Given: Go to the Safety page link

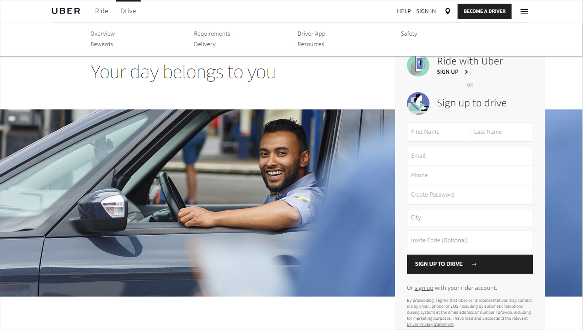Looking at the screenshot, I should [409, 34].
